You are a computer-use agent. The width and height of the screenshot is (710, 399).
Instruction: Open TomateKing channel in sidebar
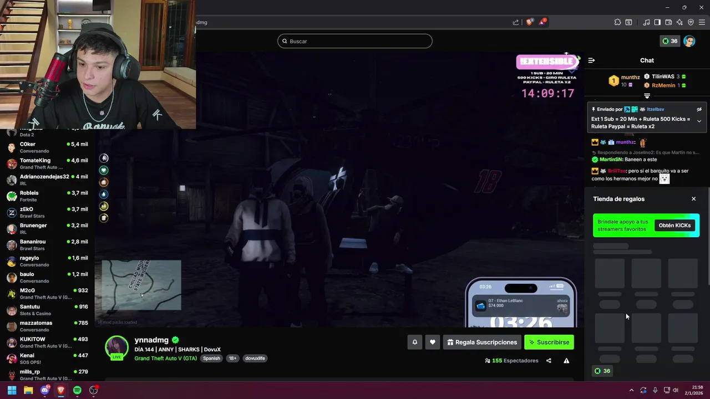click(47, 163)
